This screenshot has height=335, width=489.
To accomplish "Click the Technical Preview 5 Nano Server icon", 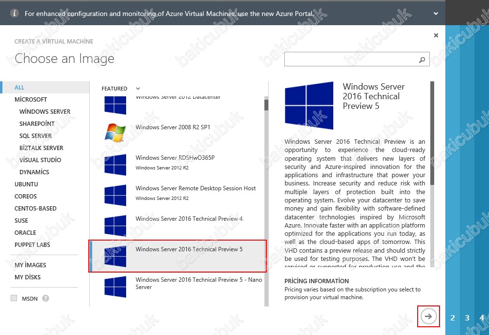I will [x=115, y=287].
